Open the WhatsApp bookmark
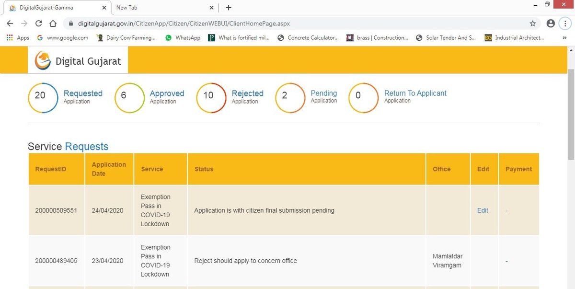575x289 pixels. [x=183, y=37]
